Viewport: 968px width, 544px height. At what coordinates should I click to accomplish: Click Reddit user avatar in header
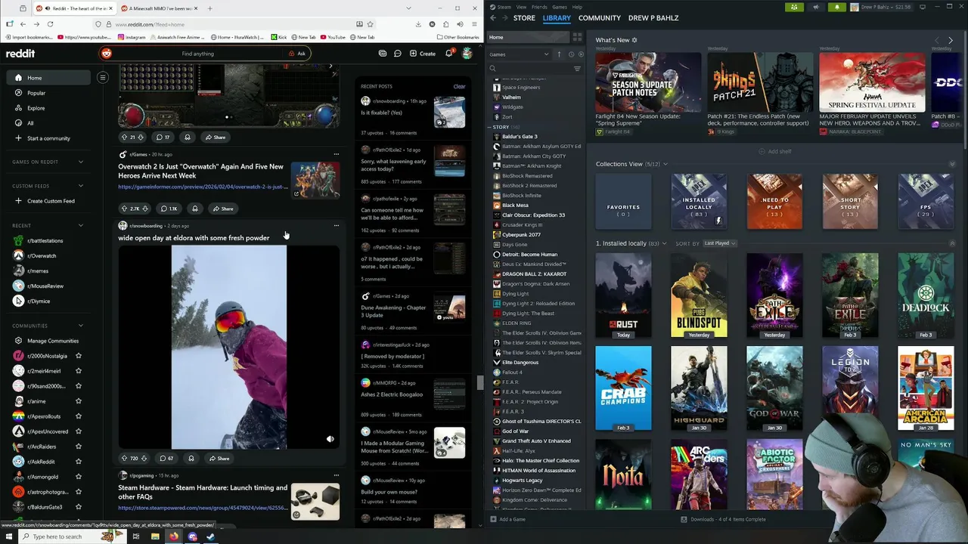coord(467,54)
